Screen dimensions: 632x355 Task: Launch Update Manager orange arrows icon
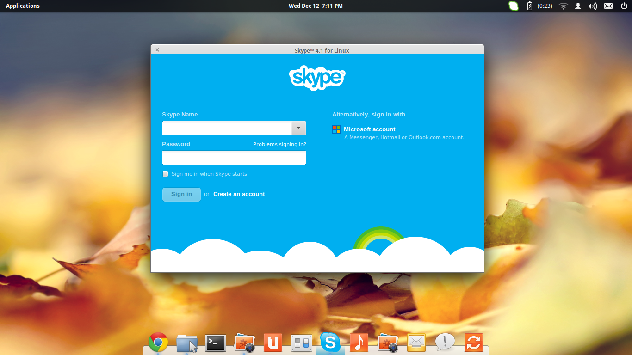(474, 343)
